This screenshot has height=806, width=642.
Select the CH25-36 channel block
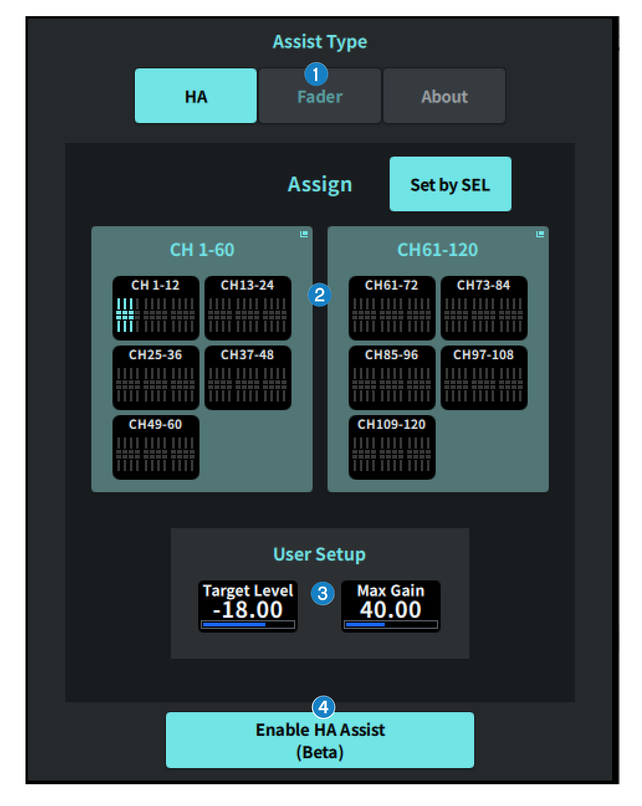coord(155,378)
